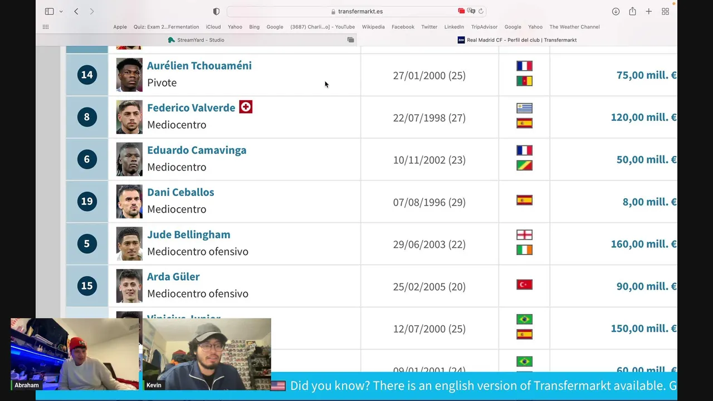
Task: Click shirt number 6 badge
Action: tap(87, 159)
